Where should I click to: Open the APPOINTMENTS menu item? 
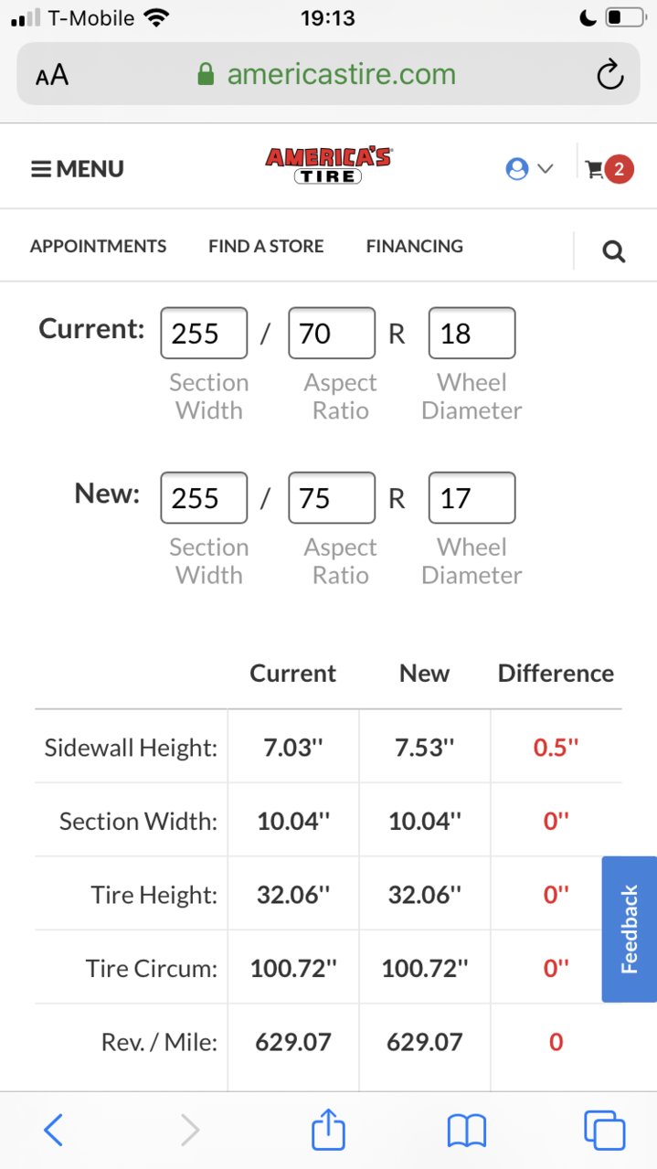coord(98,246)
